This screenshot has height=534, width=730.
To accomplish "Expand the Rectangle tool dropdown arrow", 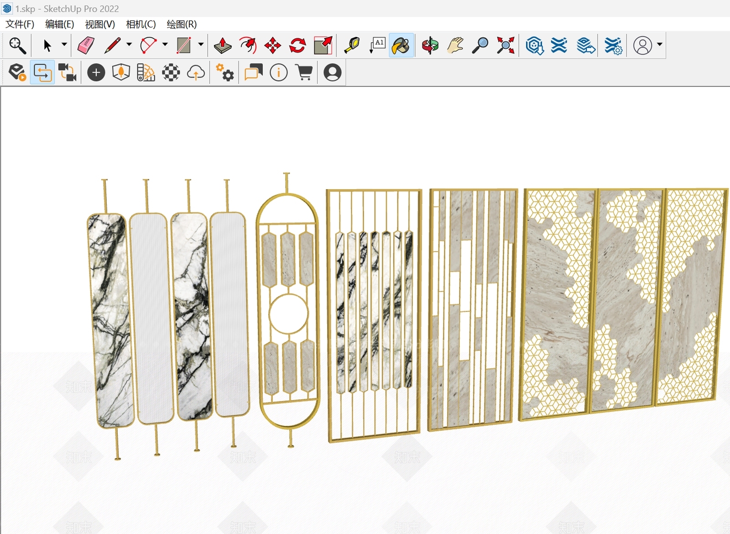I will coord(200,45).
